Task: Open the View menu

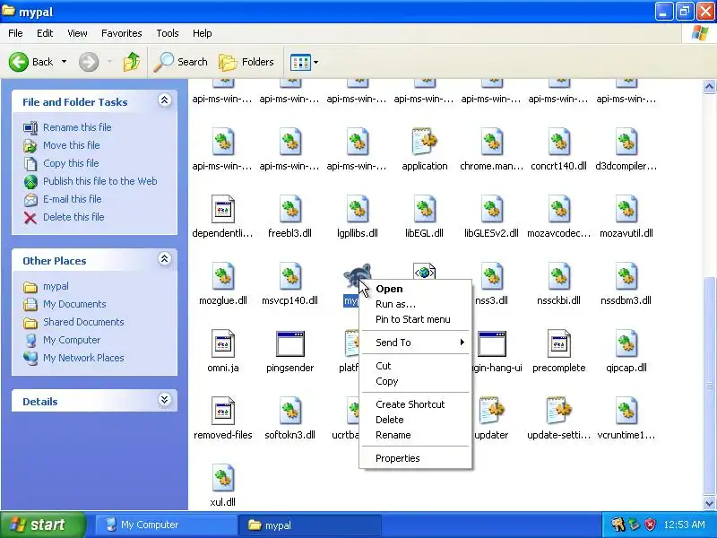Action: 77,33
